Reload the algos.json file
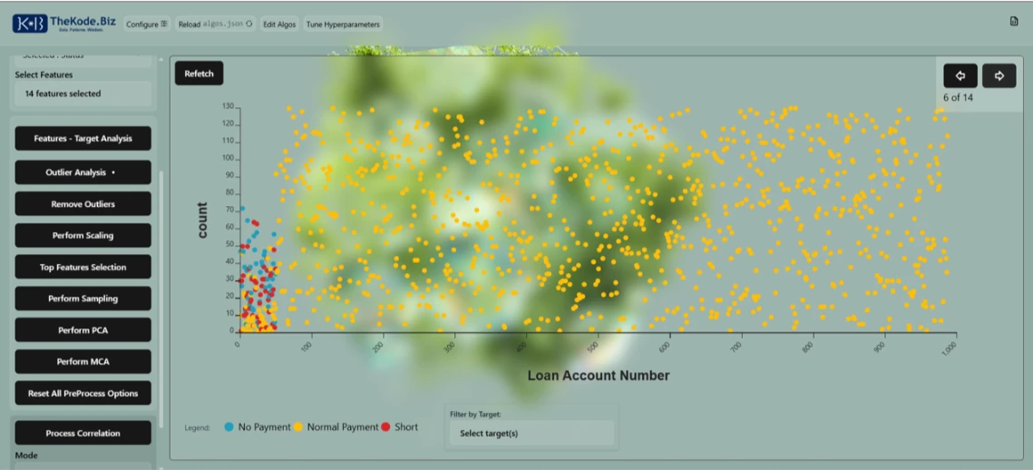Screen dimensions: 1033x470 coord(215,24)
